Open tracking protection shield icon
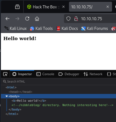The height and width of the screenshot is (122, 116). tap(68, 19)
